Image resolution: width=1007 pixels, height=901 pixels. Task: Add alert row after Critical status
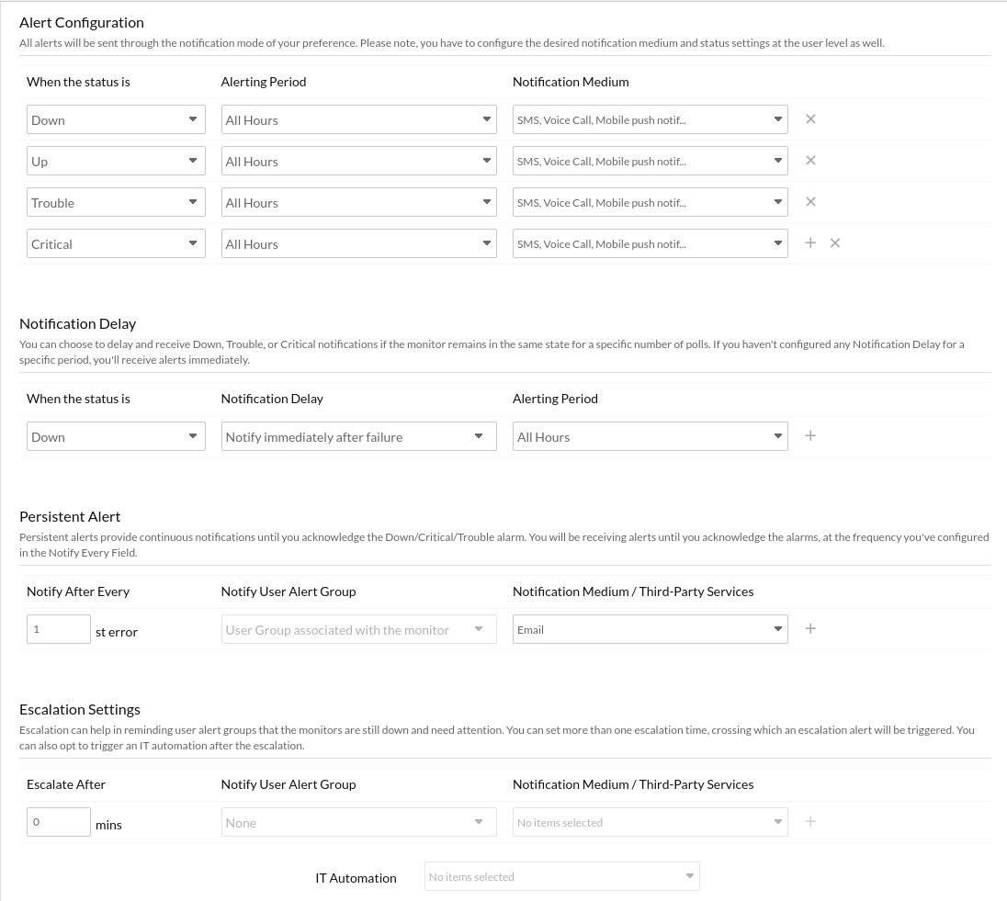[x=810, y=243]
